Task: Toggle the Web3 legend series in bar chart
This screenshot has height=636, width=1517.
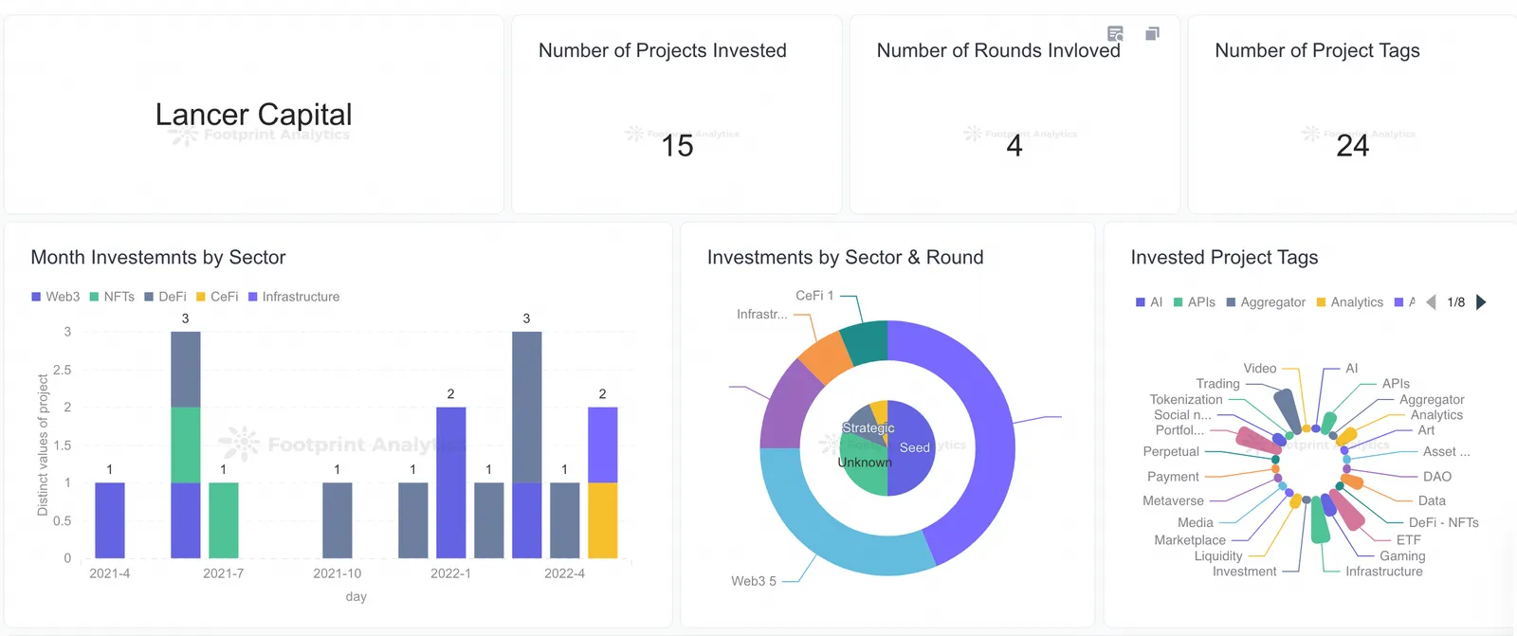Action: pyautogui.click(x=56, y=297)
